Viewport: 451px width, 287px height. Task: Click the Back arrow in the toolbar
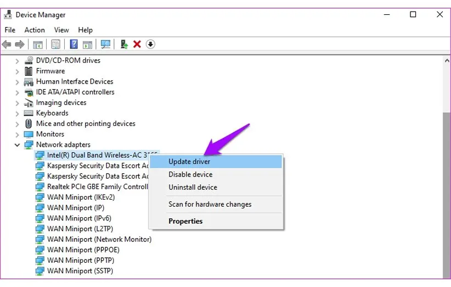click(x=7, y=45)
